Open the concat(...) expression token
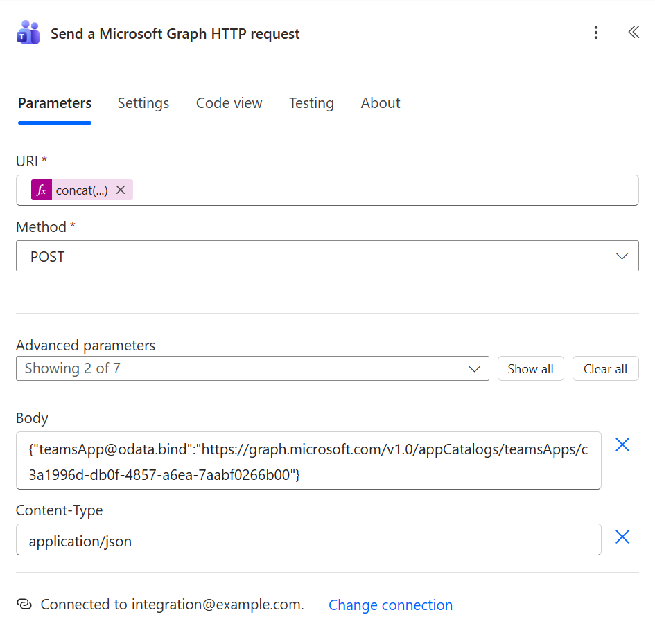The height and width of the screenshot is (635, 655). pyautogui.click(x=82, y=190)
